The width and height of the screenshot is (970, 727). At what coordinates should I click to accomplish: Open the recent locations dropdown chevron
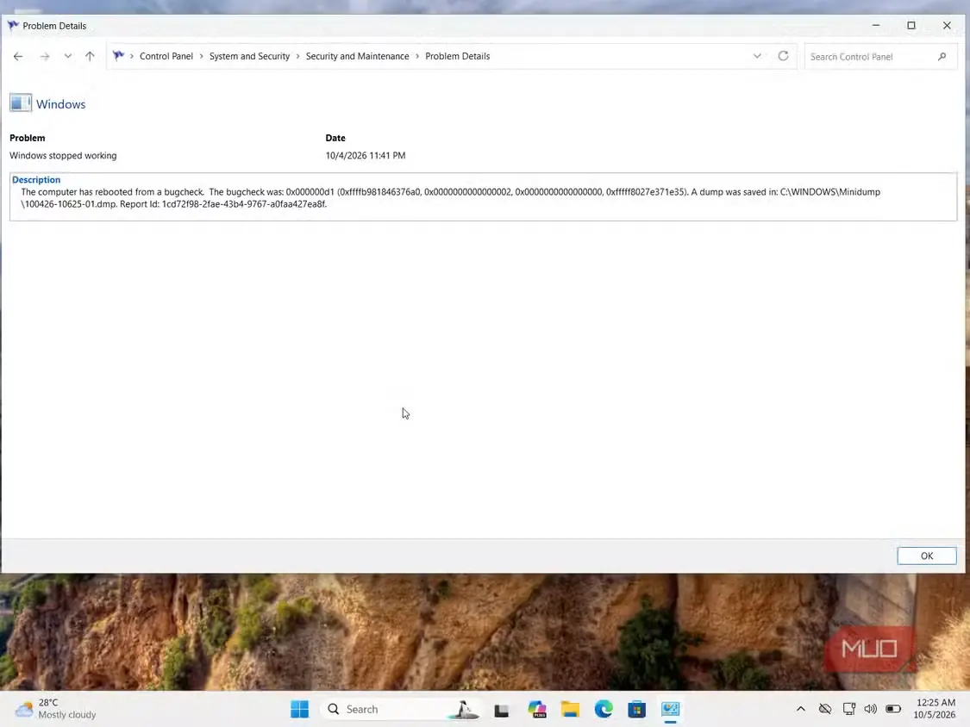click(67, 56)
